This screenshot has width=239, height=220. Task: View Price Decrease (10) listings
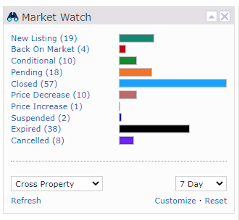(x=51, y=95)
